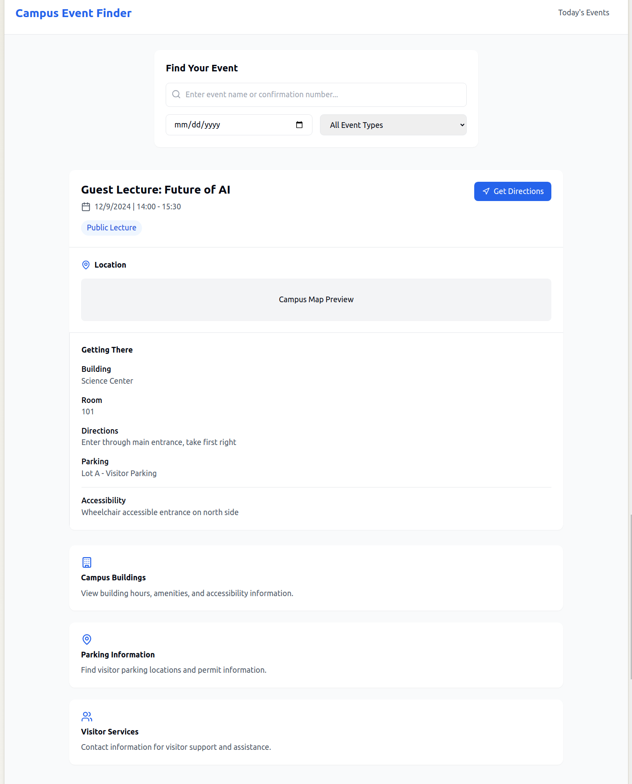The width and height of the screenshot is (632, 784).
Task: Click the search magnifier icon
Action: [x=176, y=95]
